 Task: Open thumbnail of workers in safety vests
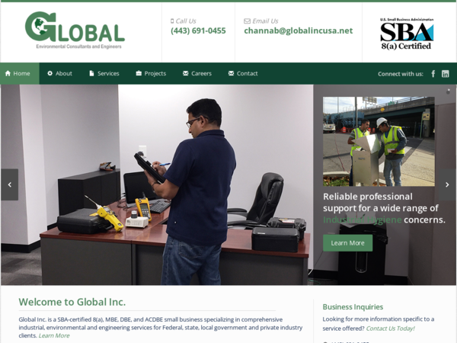click(x=379, y=142)
